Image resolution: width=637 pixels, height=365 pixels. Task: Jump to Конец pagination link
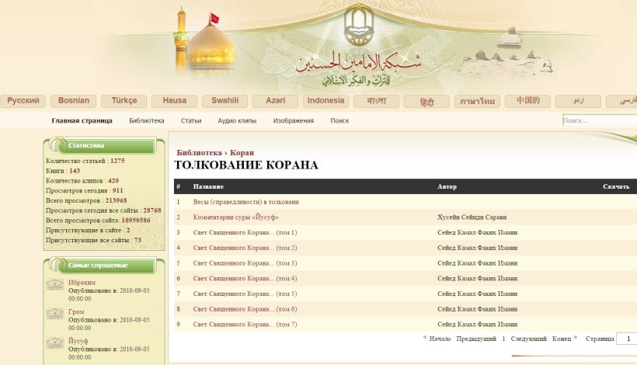[x=562, y=339]
